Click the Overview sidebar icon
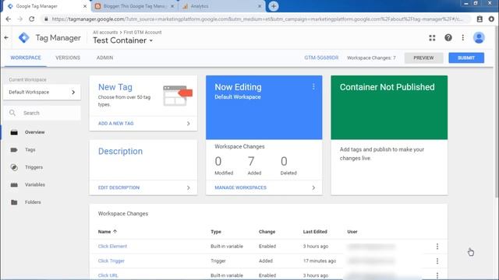Screen dimensions: 499x280 coord(14,132)
